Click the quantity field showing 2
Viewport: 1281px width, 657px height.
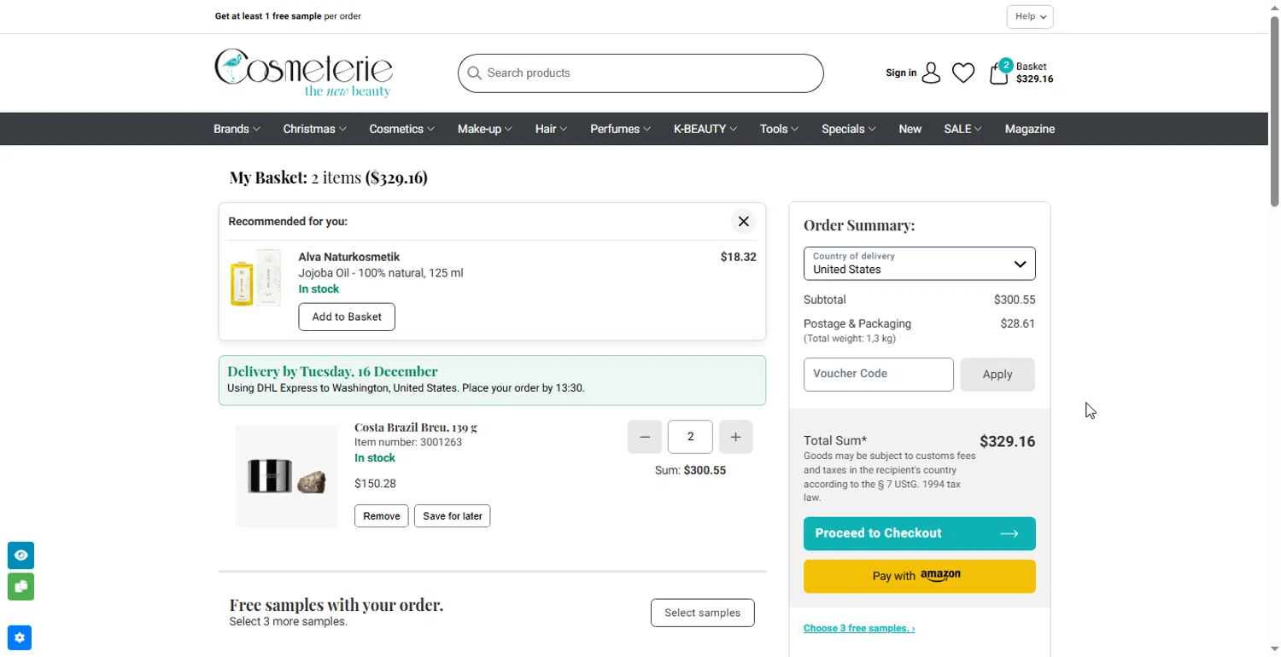690,437
